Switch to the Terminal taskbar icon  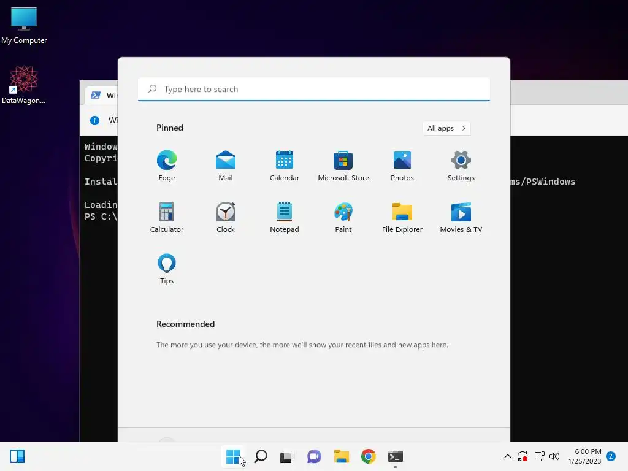point(396,456)
